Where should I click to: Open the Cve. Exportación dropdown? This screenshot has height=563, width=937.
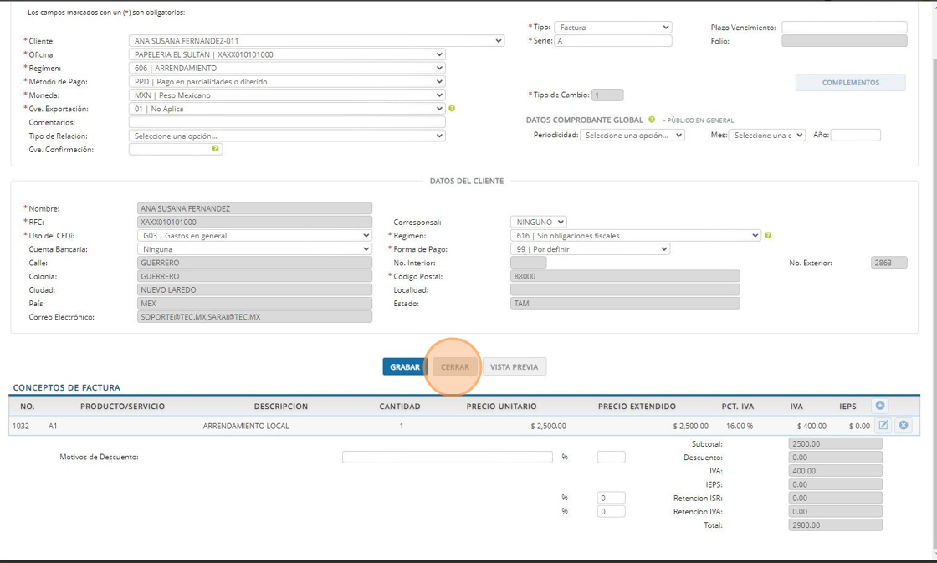coord(287,109)
